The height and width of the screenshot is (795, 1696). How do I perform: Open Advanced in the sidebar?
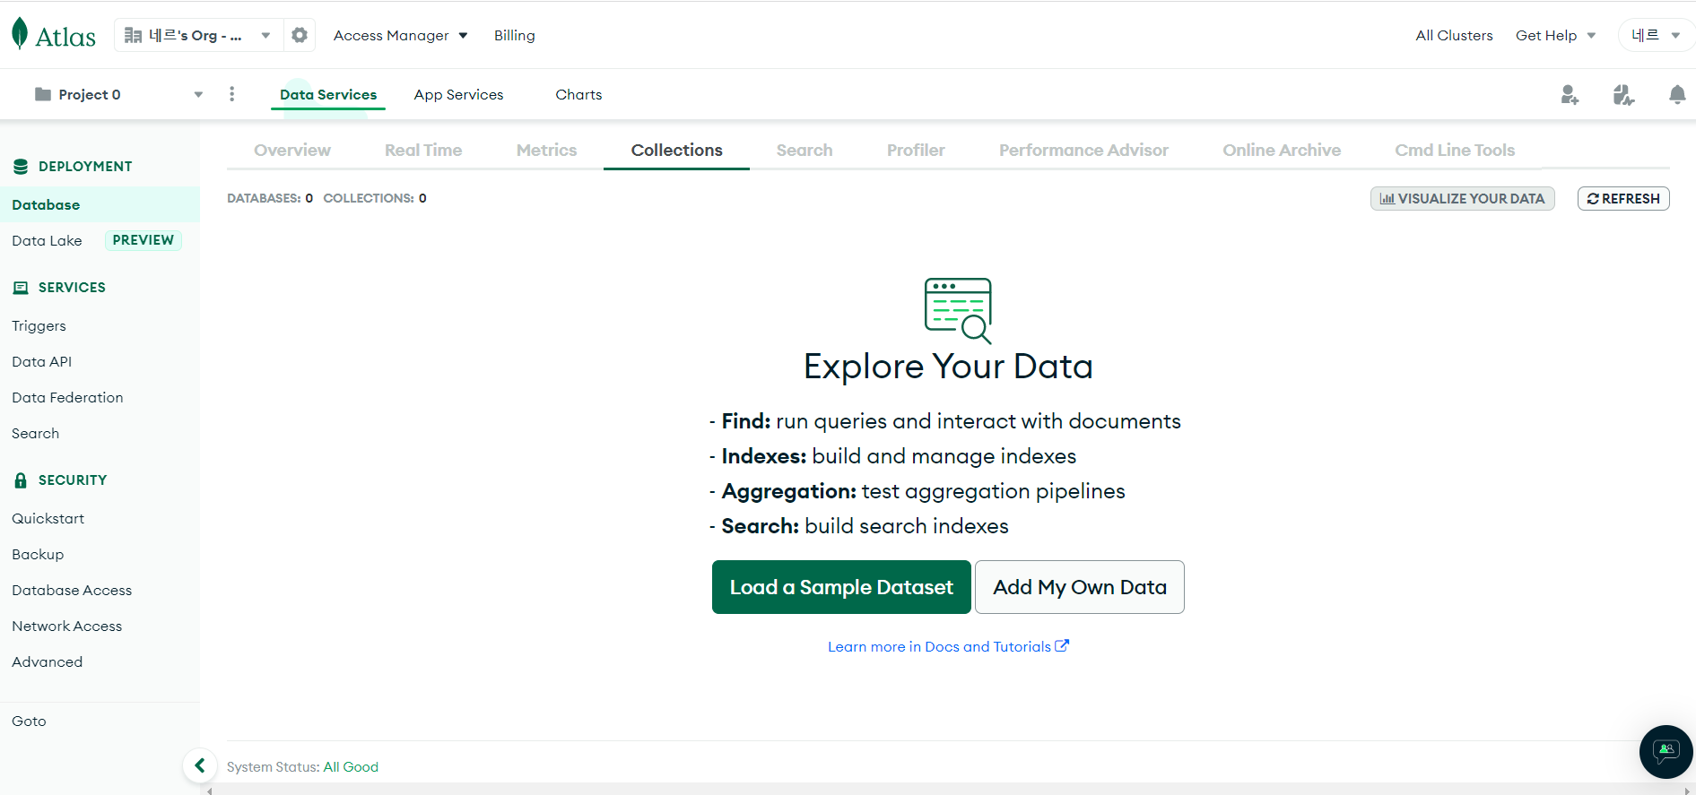[x=47, y=661]
